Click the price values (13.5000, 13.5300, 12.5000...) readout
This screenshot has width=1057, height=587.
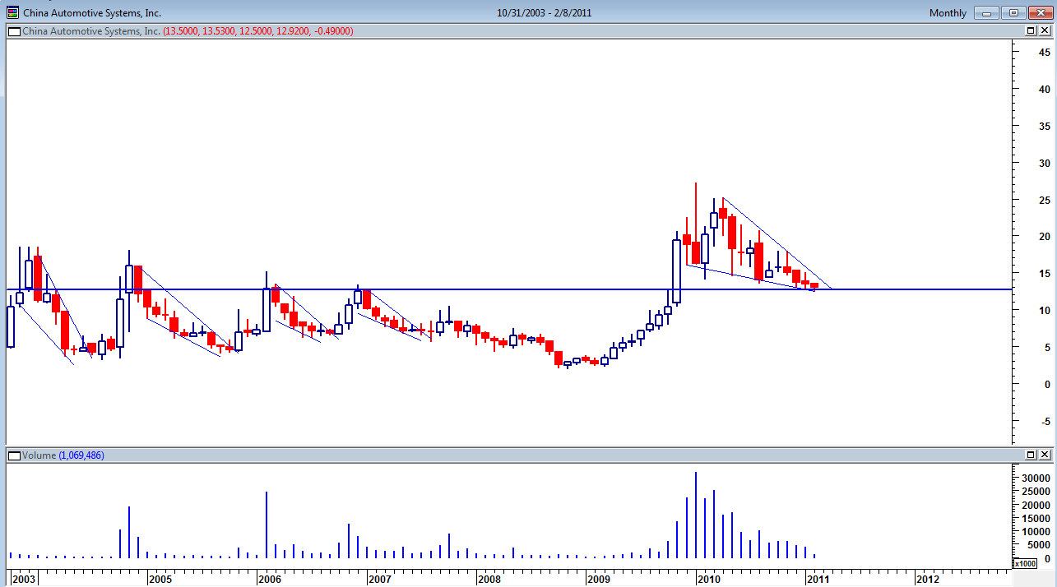(x=258, y=30)
